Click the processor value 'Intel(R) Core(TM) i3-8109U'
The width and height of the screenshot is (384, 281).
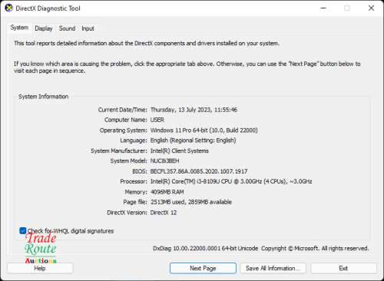coord(185,181)
